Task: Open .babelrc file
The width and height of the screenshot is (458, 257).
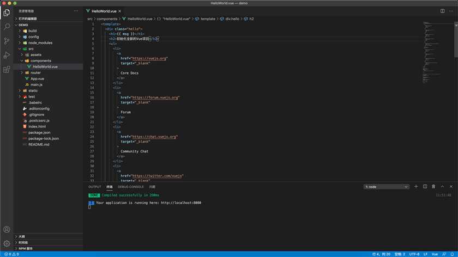Action: point(35,102)
